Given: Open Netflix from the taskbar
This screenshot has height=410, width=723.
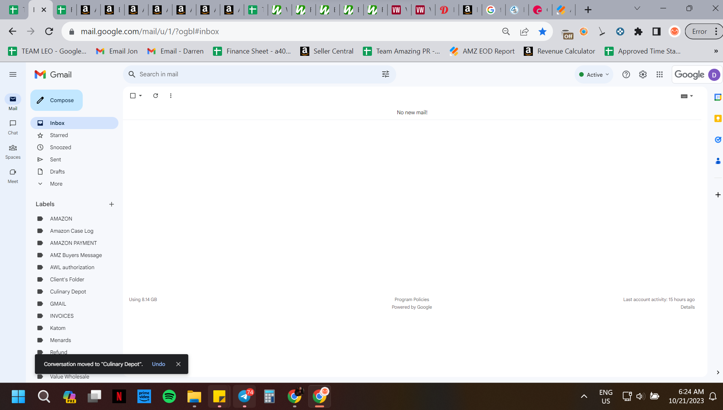Looking at the screenshot, I should [119, 396].
